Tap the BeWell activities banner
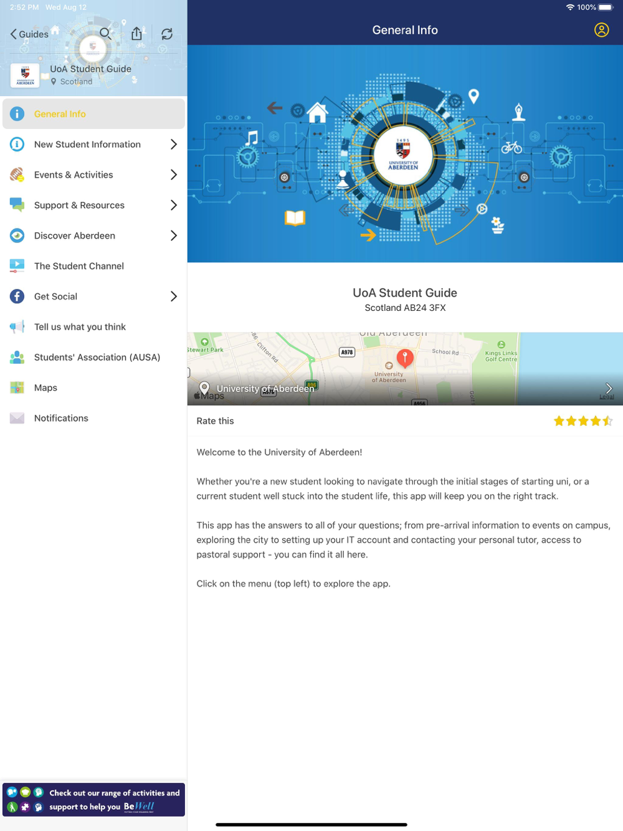 (93, 799)
